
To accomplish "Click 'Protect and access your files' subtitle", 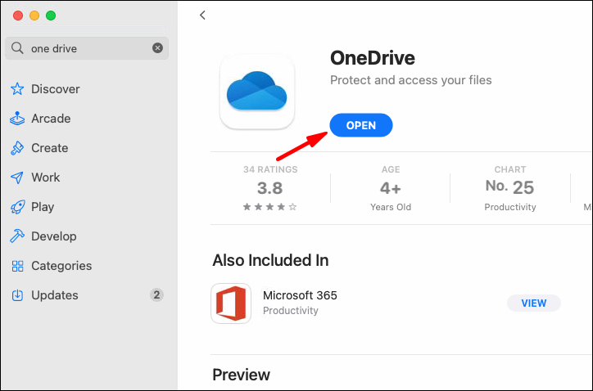I will tap(410, 80).
